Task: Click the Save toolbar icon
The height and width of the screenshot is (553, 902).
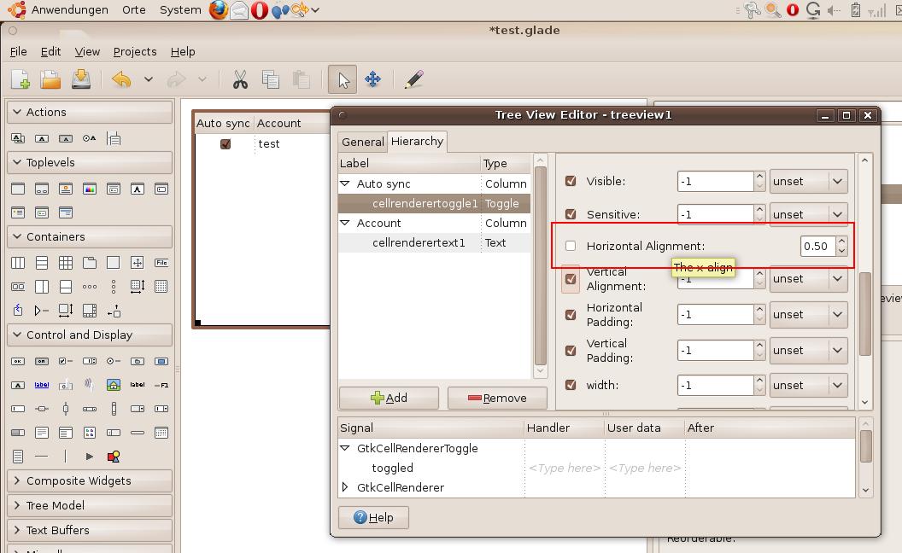Action: pyautogui.click(x=81, y=79)
